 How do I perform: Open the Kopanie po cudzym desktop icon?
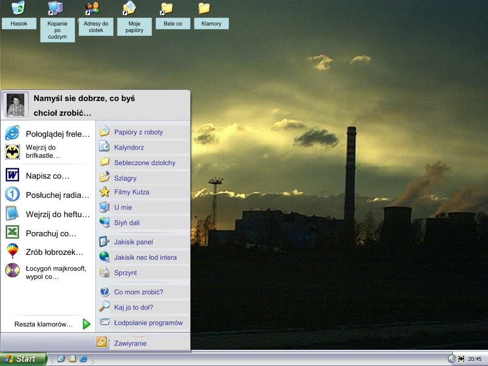click(x=56, y=8)
